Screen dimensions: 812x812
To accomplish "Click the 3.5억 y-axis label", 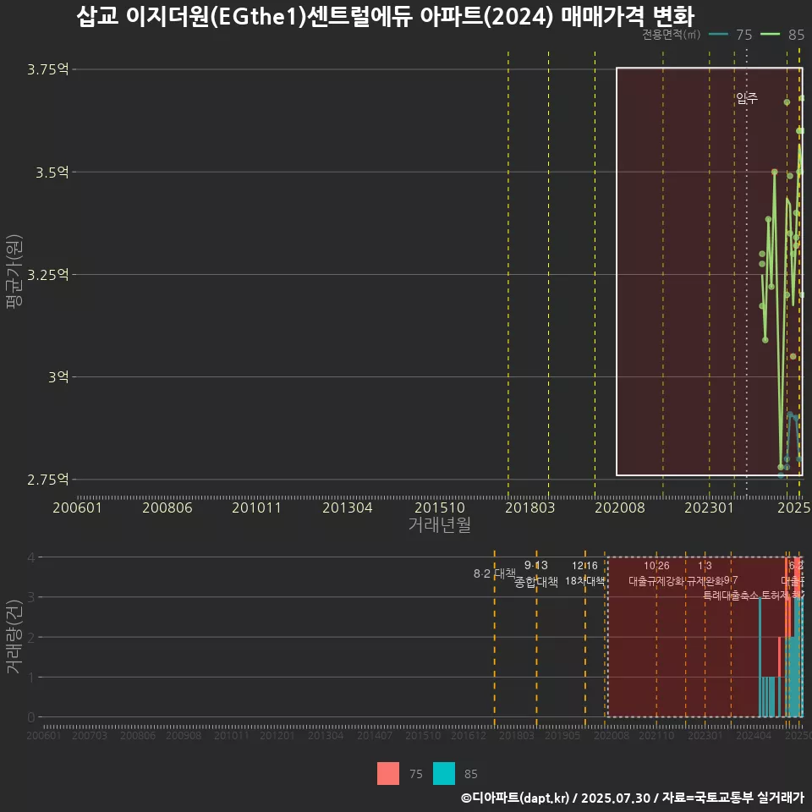I will pyautogui.click(x=52, y=173).
